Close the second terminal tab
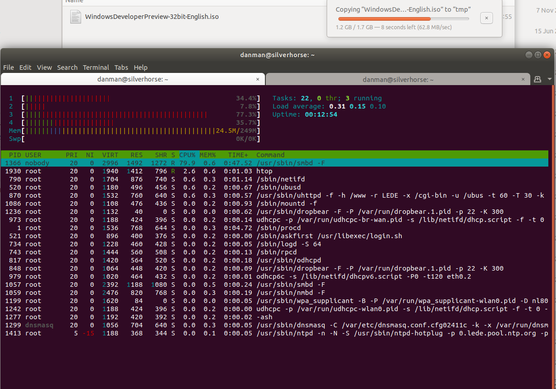Viewport: 556px width, 389px height. 523,79
